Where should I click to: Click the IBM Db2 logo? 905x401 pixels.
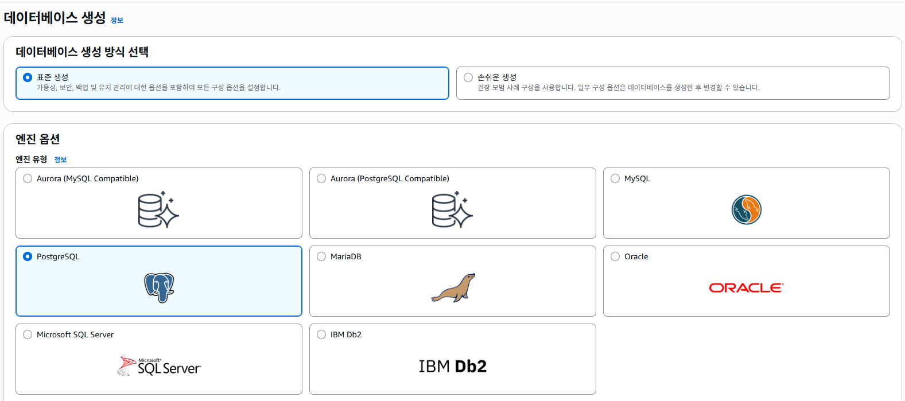click(452, 366)
